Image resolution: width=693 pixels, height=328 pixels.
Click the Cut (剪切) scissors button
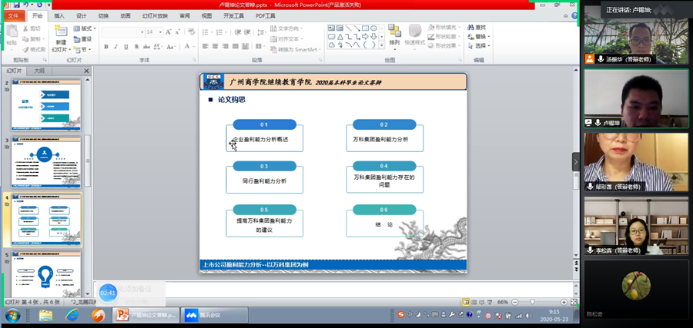[x=32, y=28]
